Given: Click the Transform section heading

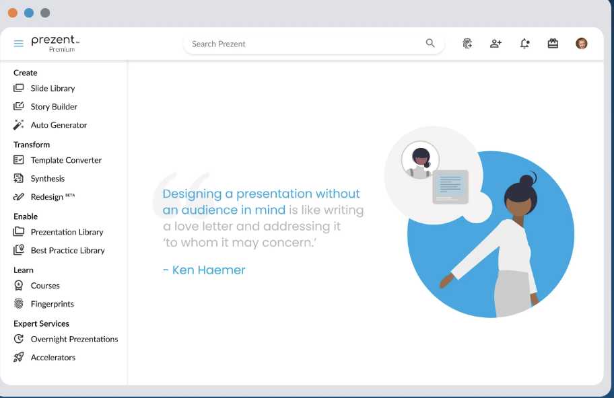Looking at the screenshot, I should click(32, 145).
